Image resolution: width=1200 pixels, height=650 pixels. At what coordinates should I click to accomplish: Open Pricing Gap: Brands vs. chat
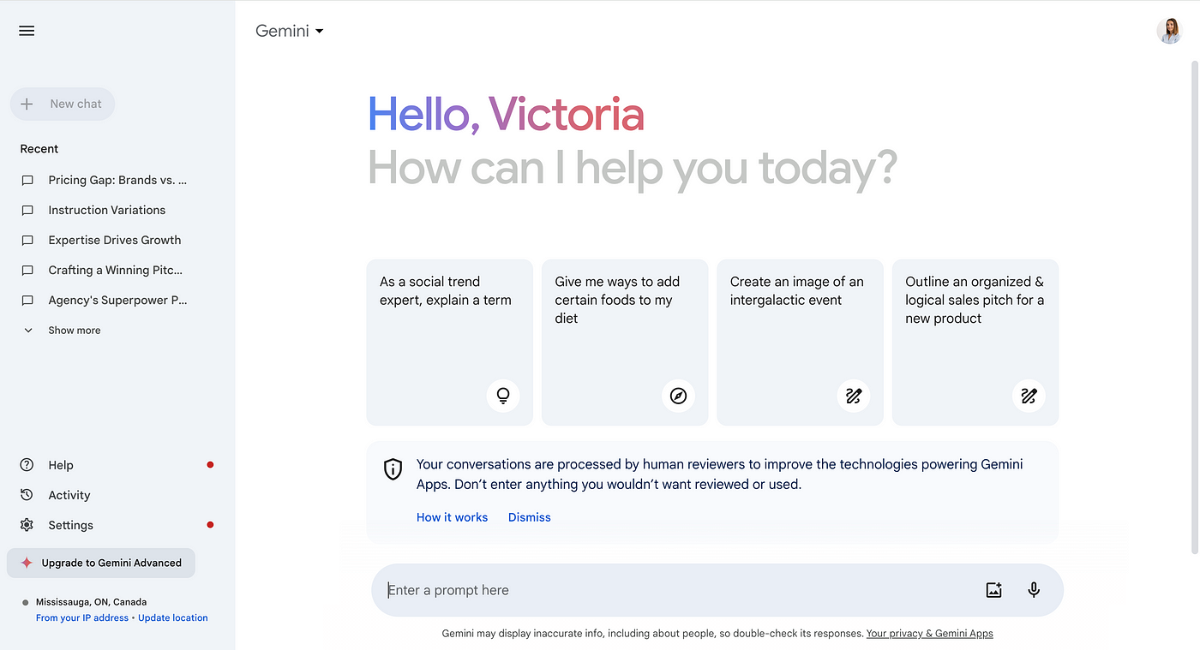click(117, 180)
